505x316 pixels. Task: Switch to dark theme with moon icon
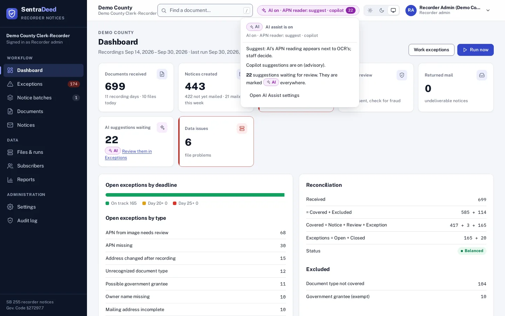(x=382, y=11)
